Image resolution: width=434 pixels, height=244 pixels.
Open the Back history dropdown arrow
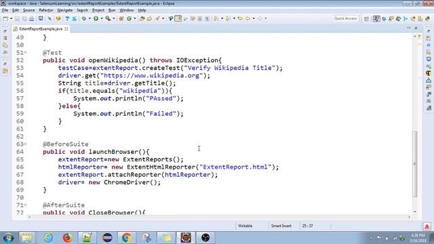coord(254,18)
